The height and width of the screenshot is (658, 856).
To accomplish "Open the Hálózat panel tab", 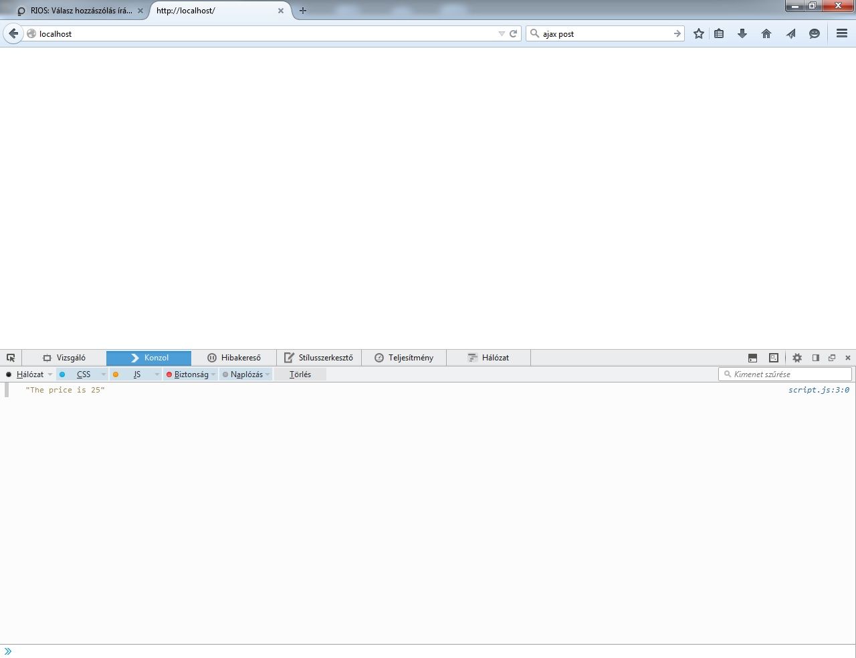I will point(488,358).
